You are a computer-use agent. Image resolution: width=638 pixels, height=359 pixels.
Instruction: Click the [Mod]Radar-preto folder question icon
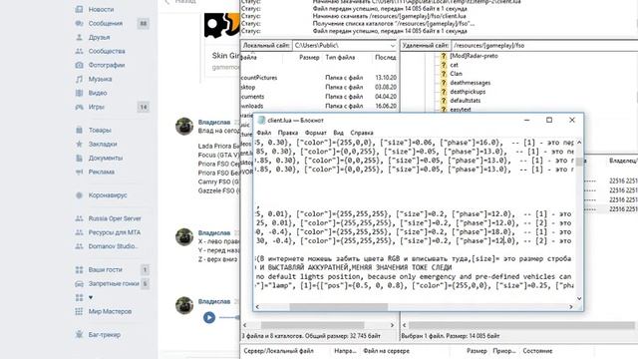click(x=444, y=56)
